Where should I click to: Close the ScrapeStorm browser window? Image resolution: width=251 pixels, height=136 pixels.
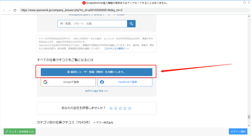coord(248,3)
